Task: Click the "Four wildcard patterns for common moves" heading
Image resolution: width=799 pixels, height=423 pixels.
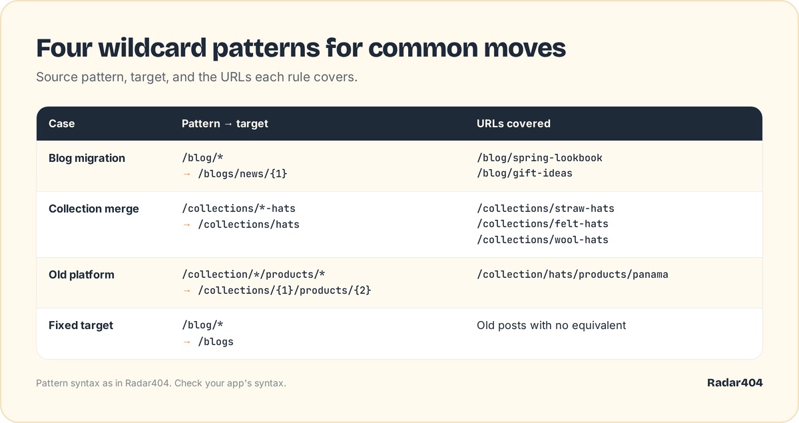Action: pyautogui.click(x=301, y=49)
